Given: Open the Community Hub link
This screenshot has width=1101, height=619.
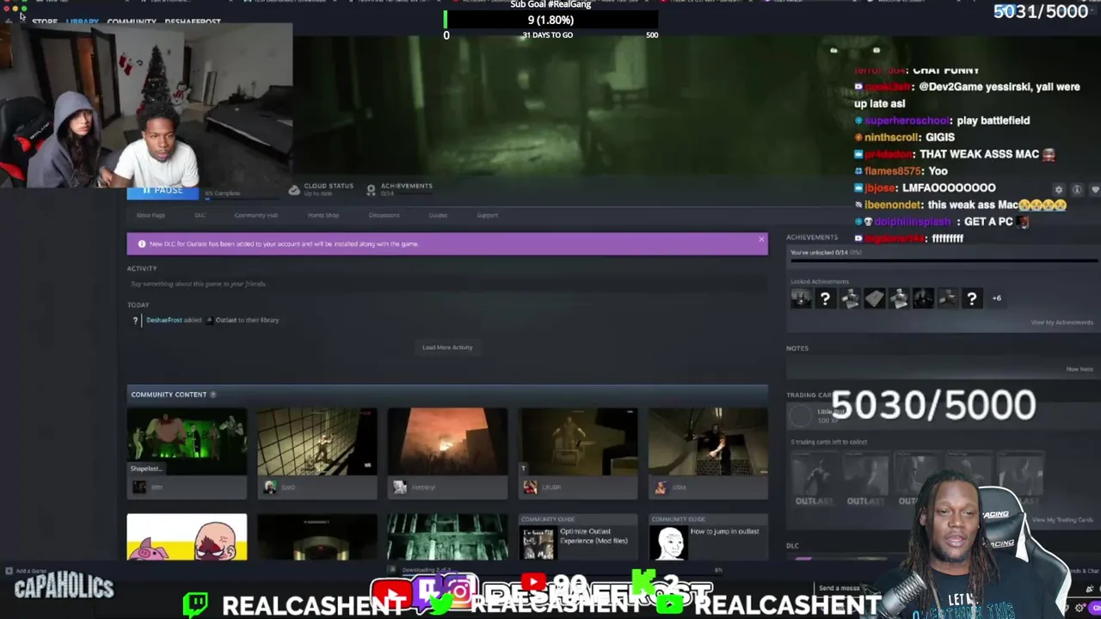Looking at the screenshot, I should click(x=255, y=215).
